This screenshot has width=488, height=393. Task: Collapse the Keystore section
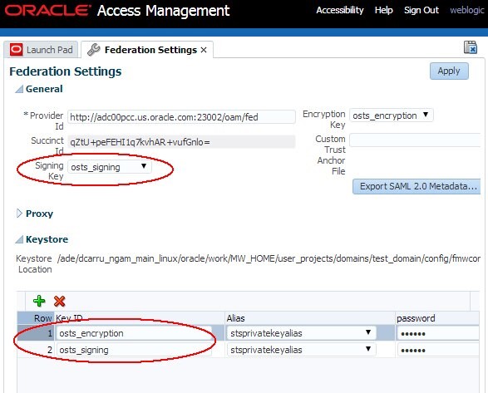[x=19, y=239]
